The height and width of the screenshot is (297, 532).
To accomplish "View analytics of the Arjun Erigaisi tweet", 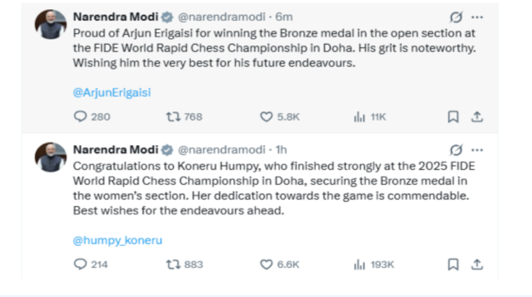I will [x=360, y=117].
